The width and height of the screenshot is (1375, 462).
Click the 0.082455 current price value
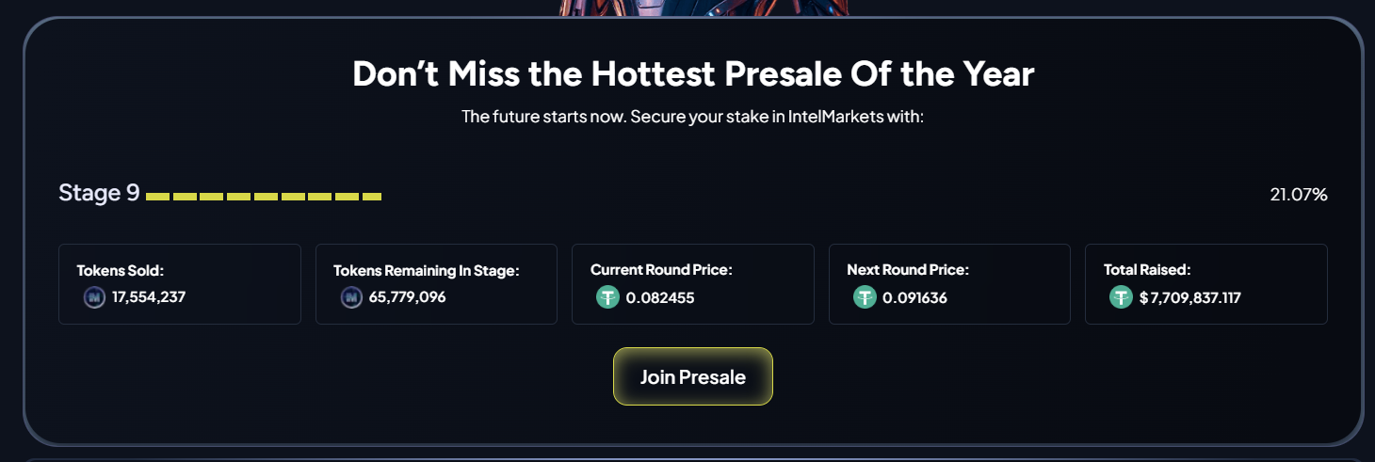coord(660,297)
